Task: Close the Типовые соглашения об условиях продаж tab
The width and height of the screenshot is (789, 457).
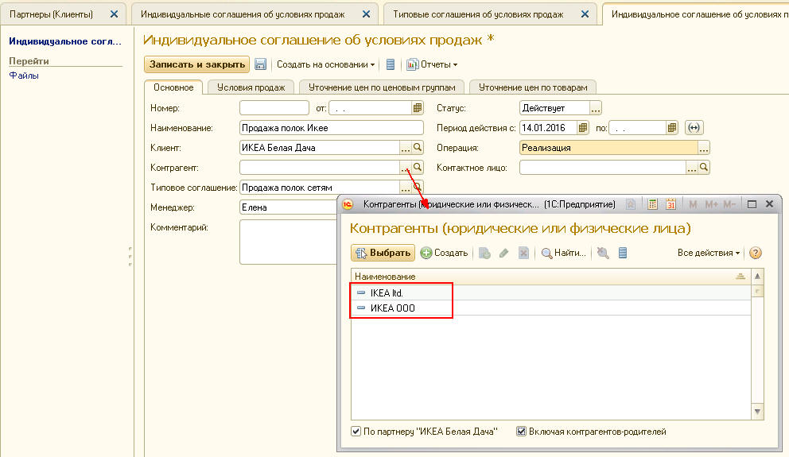Action: pyautogui.click(x=585, y=14)
